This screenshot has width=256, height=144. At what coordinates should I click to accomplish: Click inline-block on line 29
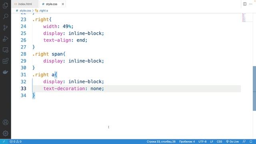pyautogui.click(x=85, y=61)
